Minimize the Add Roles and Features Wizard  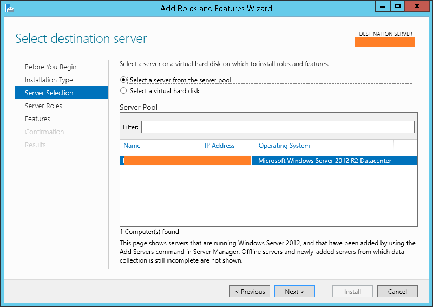[382, 6]
